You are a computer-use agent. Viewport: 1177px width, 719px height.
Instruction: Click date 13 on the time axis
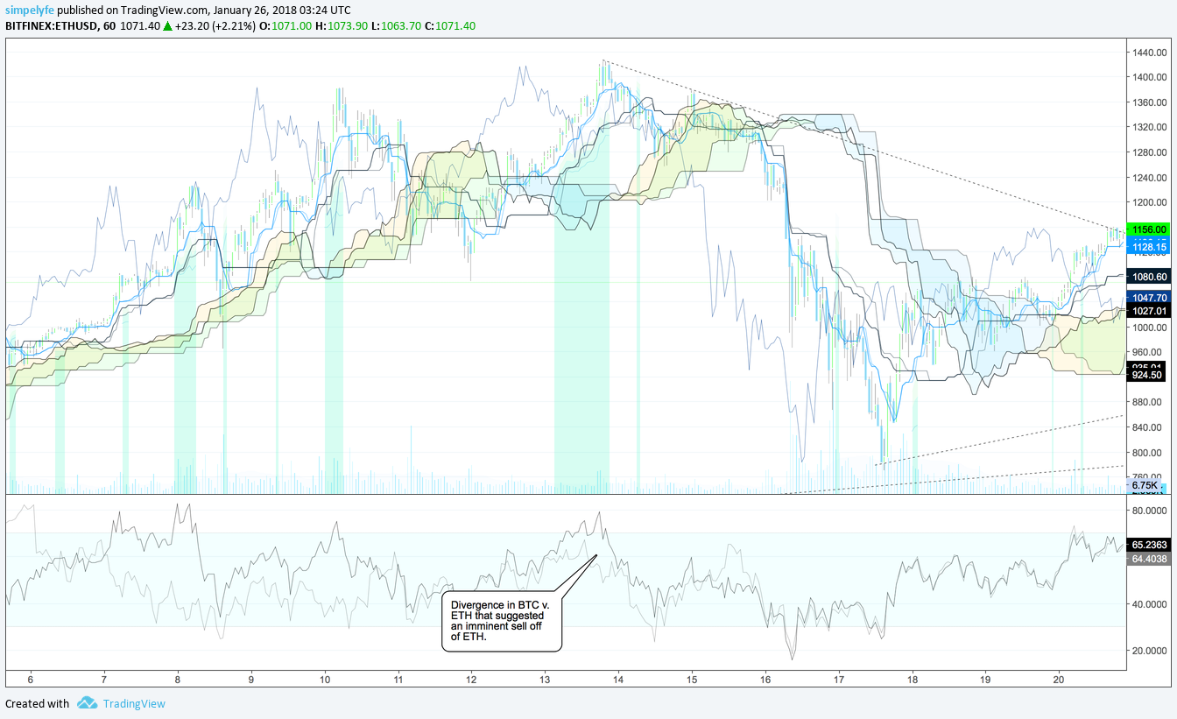[545, 680]
